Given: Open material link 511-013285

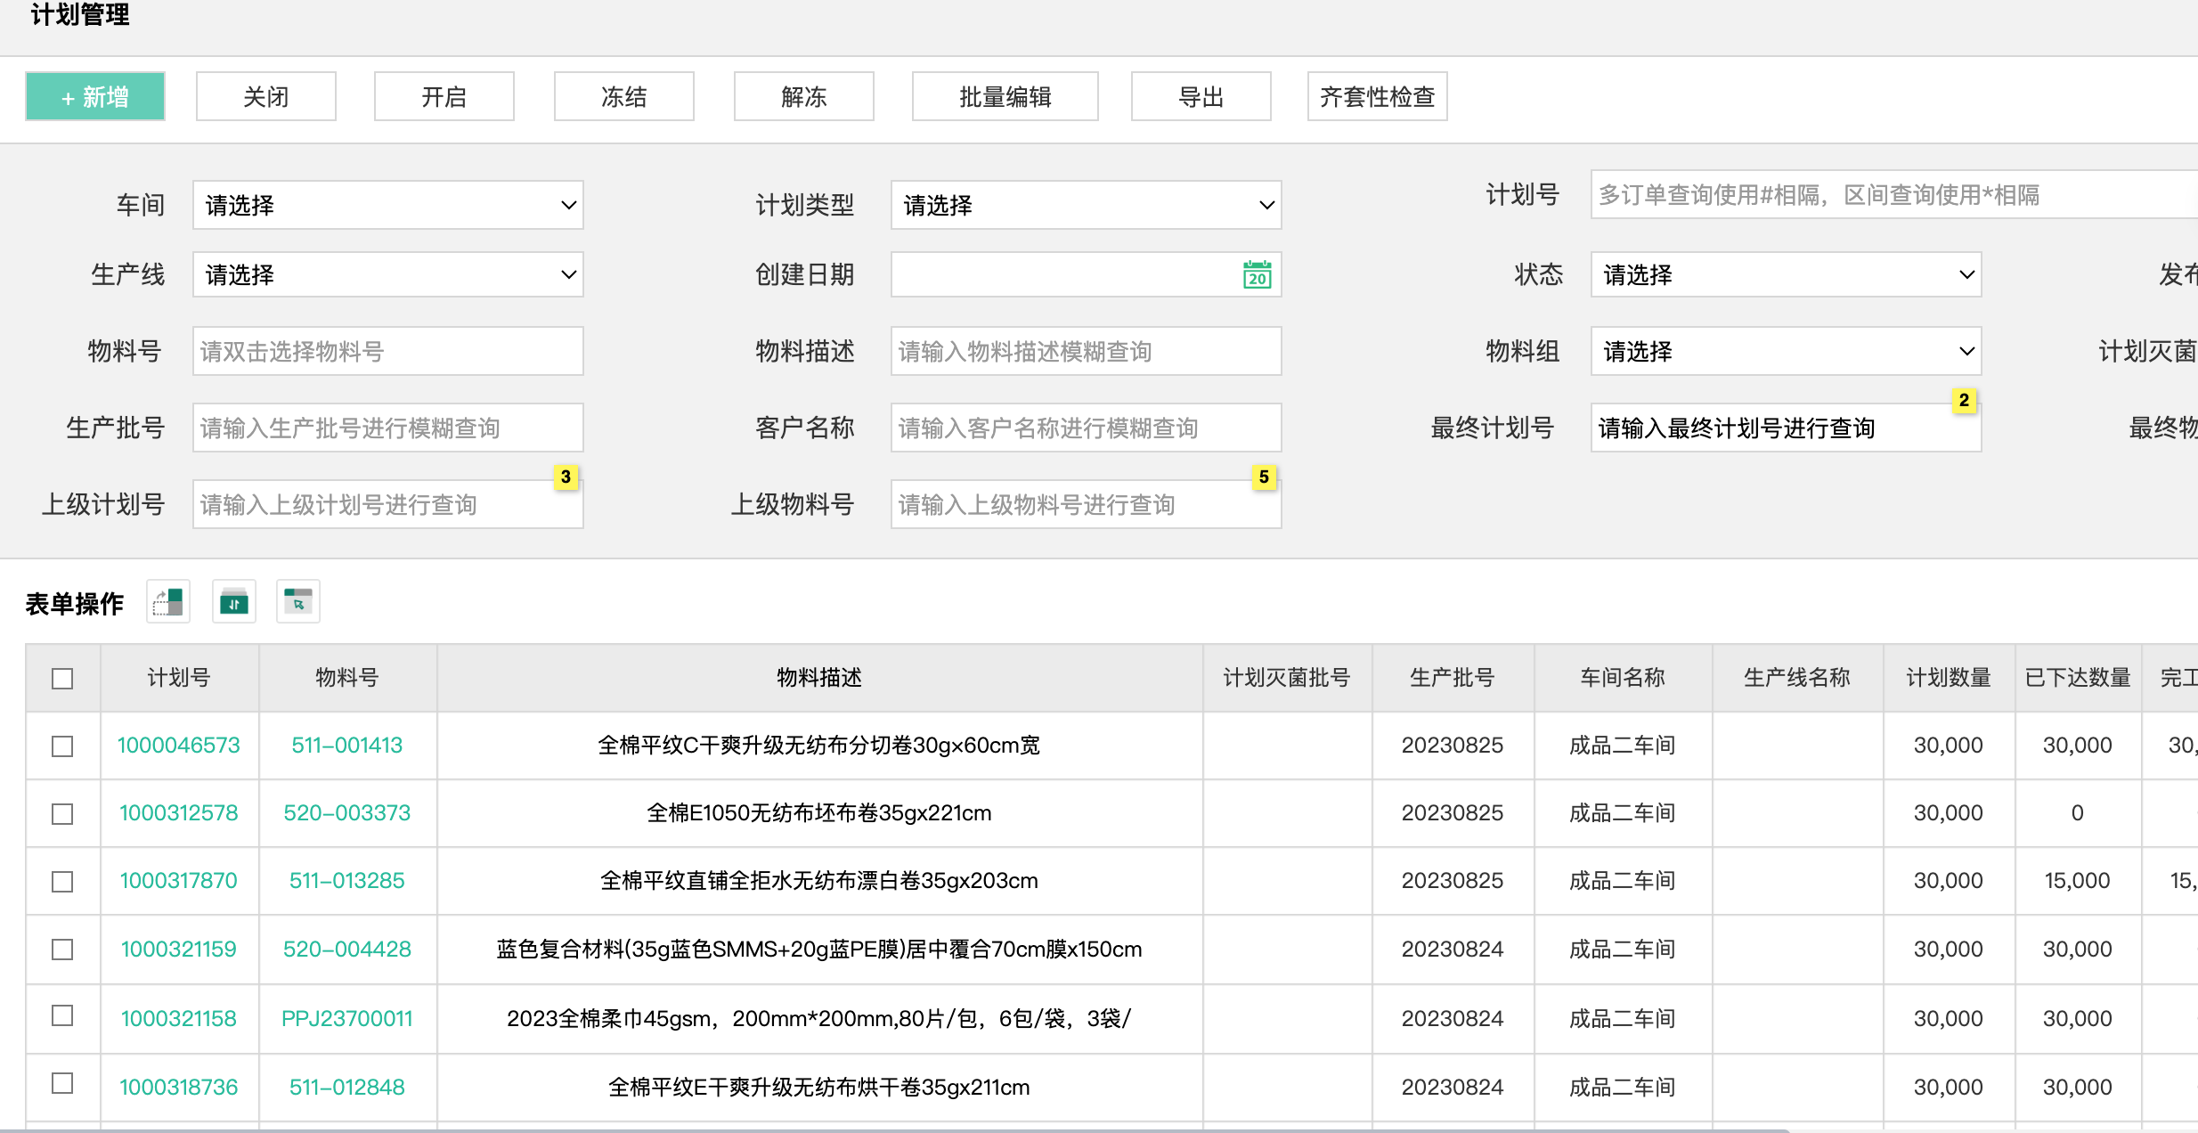Looking at the screenshot, I should [347, 881].
